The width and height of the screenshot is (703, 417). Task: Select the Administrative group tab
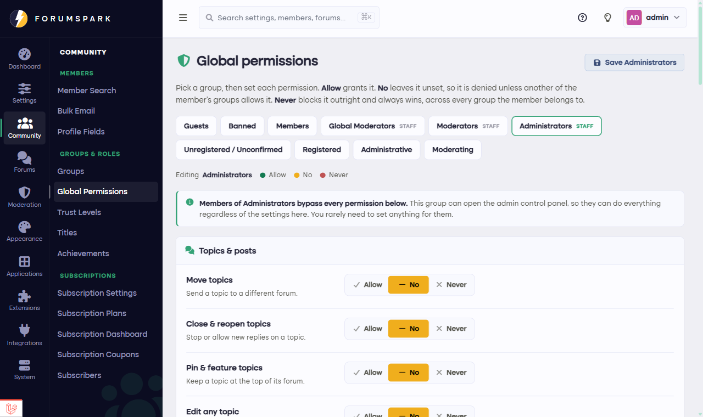(x=387, y=150)
